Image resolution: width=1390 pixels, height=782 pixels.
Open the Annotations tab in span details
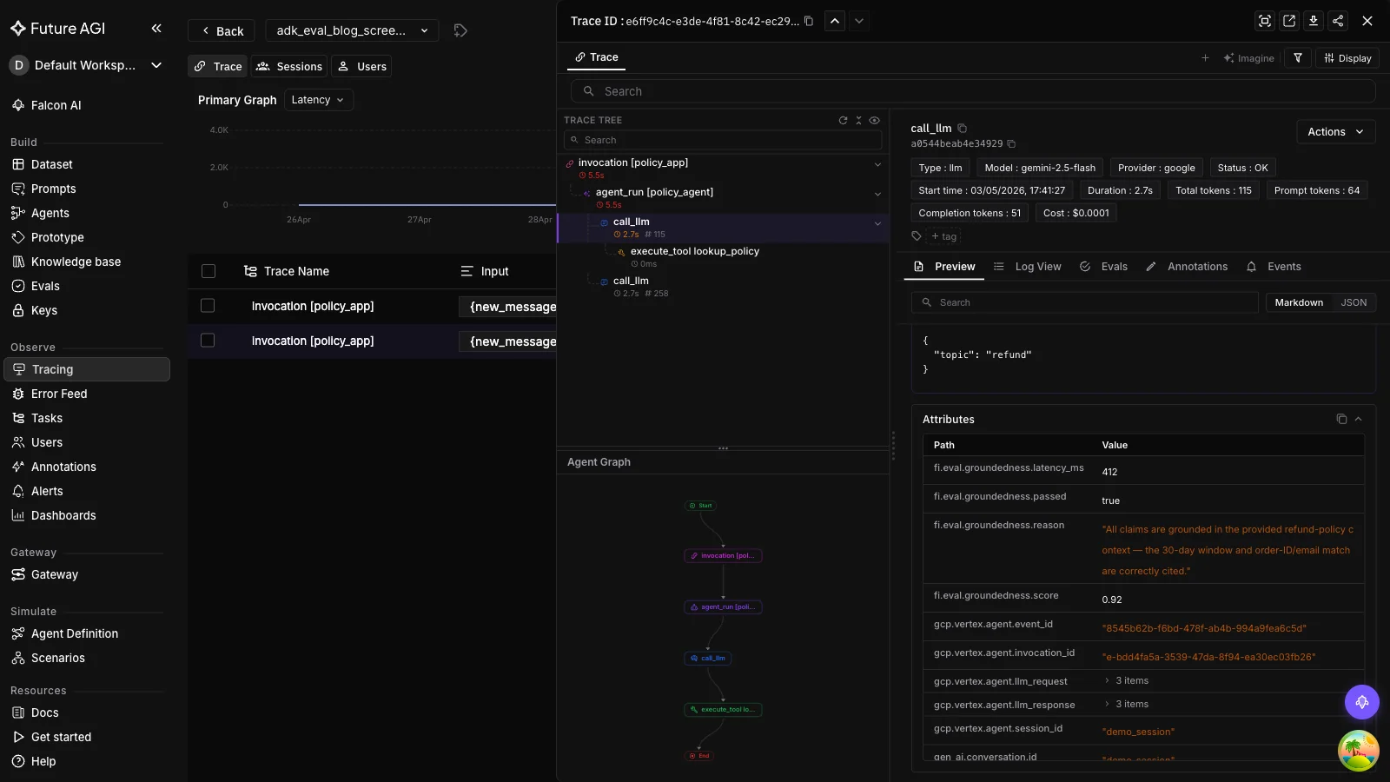pos(1187,267)
